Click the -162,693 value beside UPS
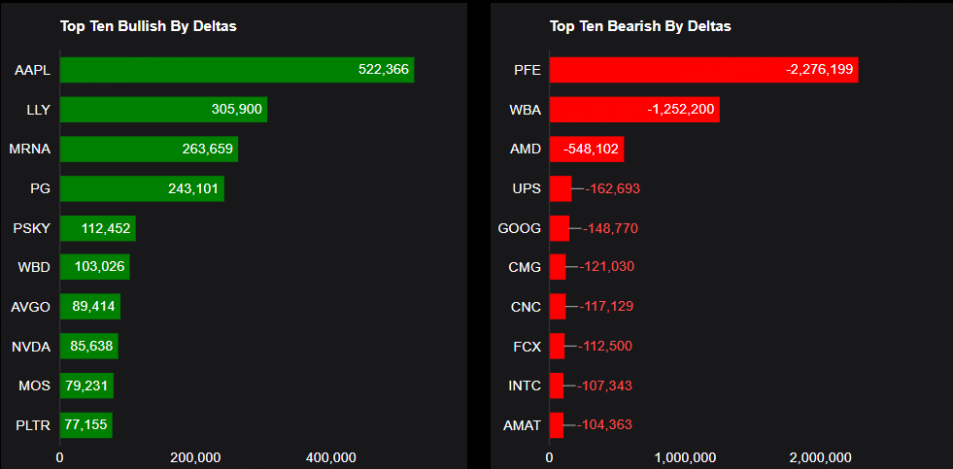The image size is (953, 469). point(613,189)
